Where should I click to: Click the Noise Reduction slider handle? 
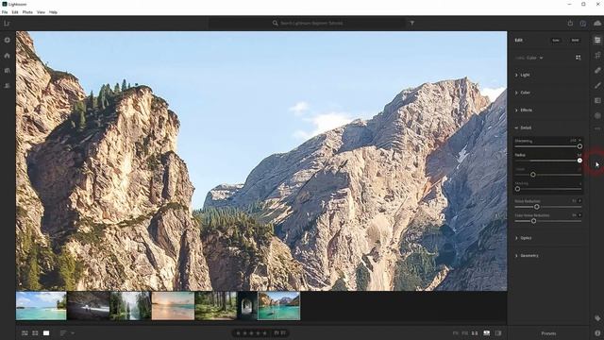pyautogui.click(x=537, y=207)
